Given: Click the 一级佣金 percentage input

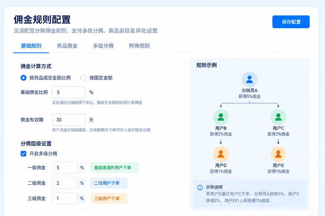Looking at the screenshot, I should point(65,167).
